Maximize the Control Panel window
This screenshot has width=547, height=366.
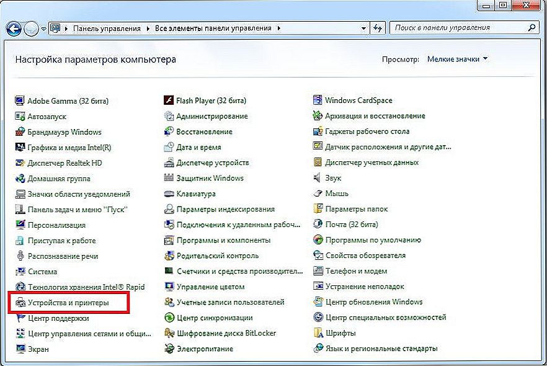[503, 5]
